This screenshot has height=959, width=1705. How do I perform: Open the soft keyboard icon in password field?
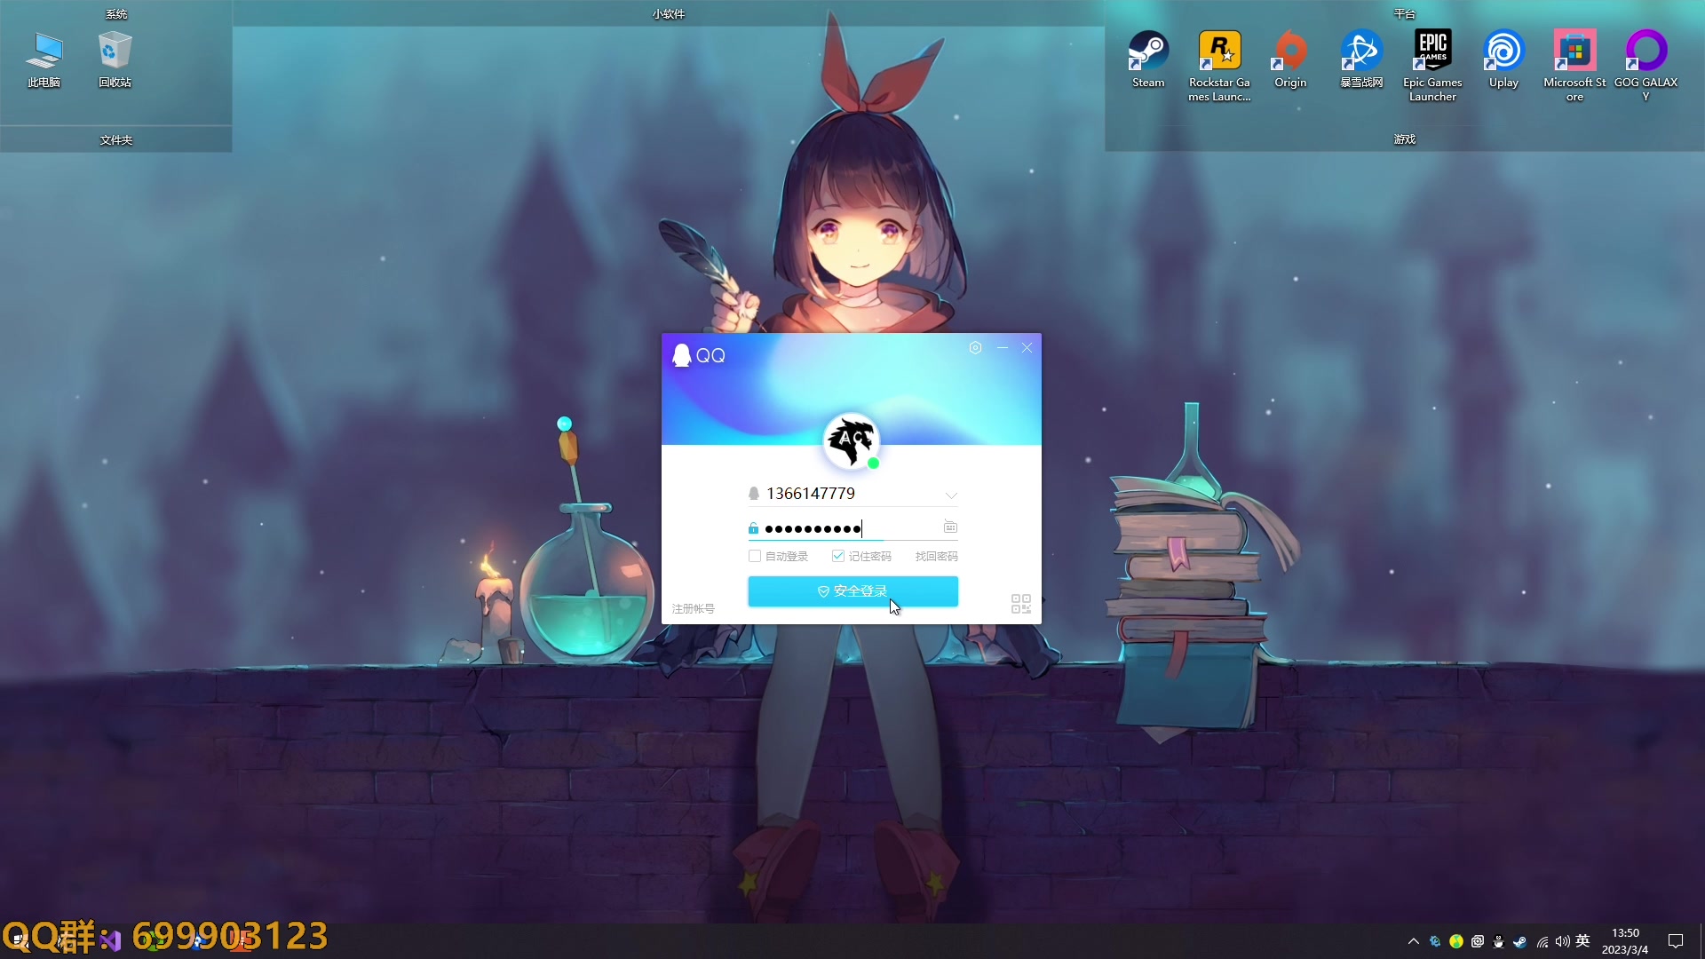(950, 527)
